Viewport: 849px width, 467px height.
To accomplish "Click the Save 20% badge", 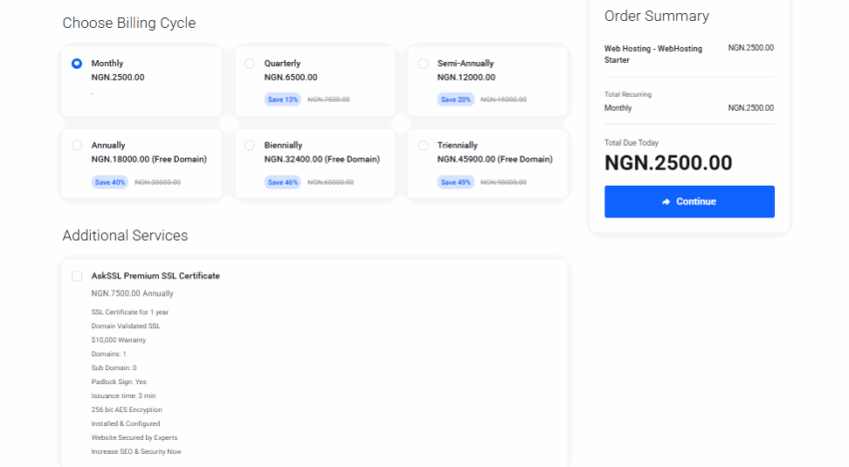I will coord(455,100).
